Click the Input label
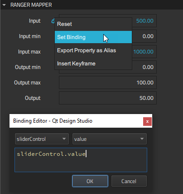The width and height of the screenshot is (183, 194). 35,21
